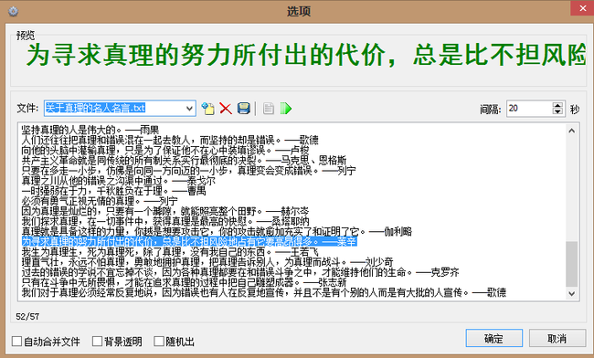
Task: Click the list scrollbar down arrow
Action: (572, 294)
